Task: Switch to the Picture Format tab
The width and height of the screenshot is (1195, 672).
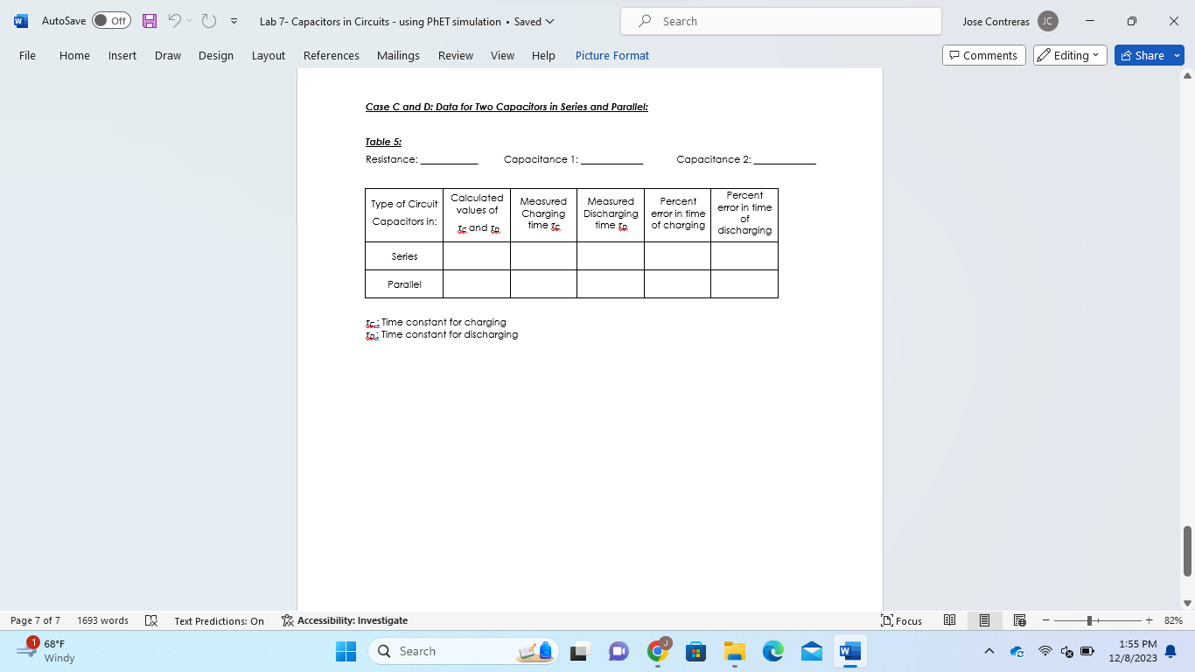Action: pyautogui.click(x=611, y=55)
